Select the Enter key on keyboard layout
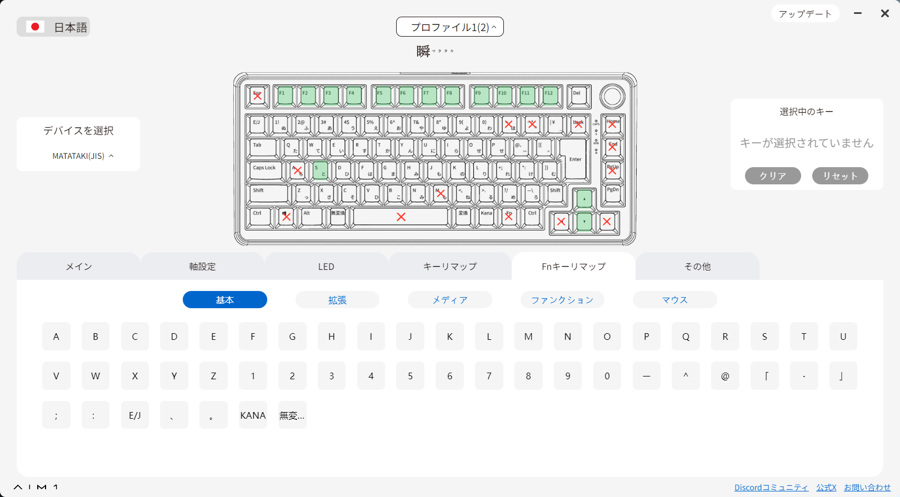This screenshot has width=900, height=497. click(x=576, y=159)
